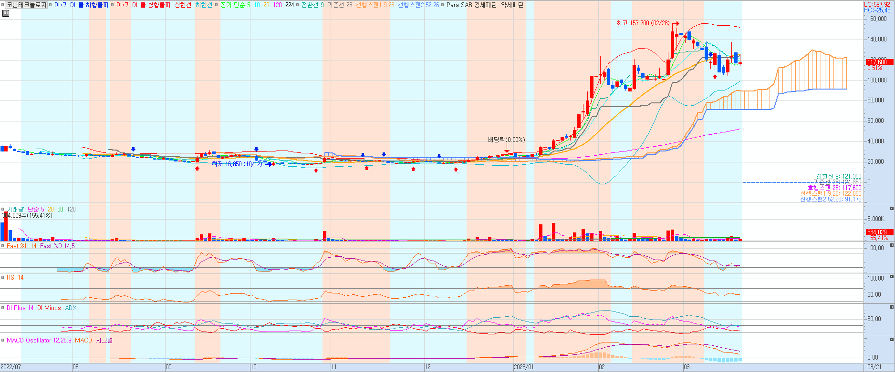The image size is (895, 372).
Task: Click the 시그널 signal line label
Action: tap(104, 340)
